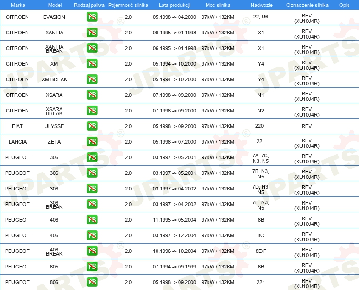Click the fuel icon in Peugeot 306 7D row
Screen dimensions: 359x290
click(92, 189)
